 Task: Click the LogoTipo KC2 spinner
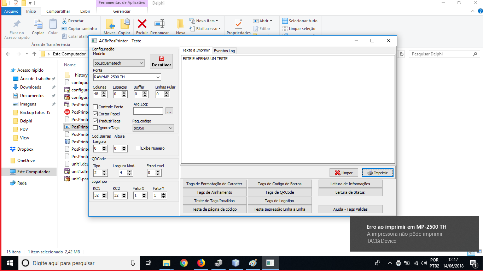point(120,195)
